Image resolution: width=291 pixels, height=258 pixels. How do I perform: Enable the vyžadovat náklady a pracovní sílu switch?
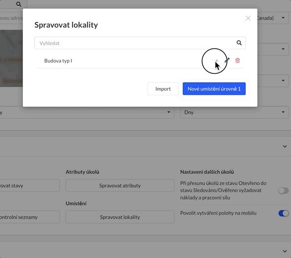pos(283,191)
